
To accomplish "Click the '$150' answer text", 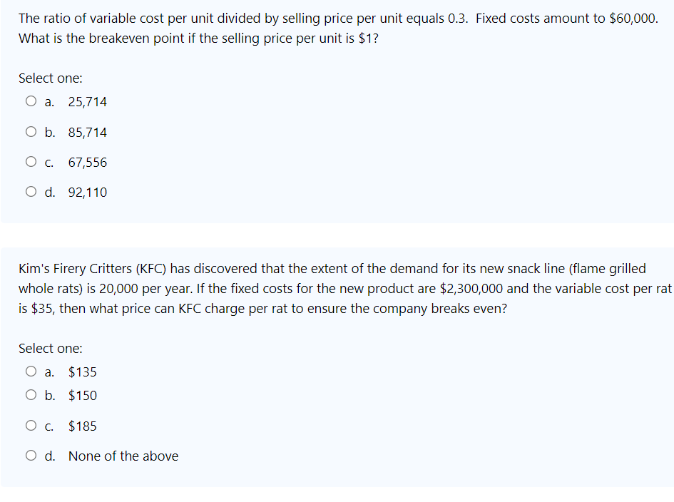I will click(82, 395).
